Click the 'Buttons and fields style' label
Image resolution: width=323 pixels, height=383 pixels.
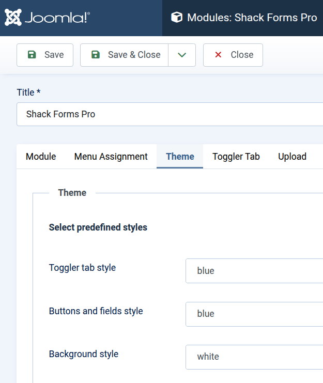tap(96, 311)
